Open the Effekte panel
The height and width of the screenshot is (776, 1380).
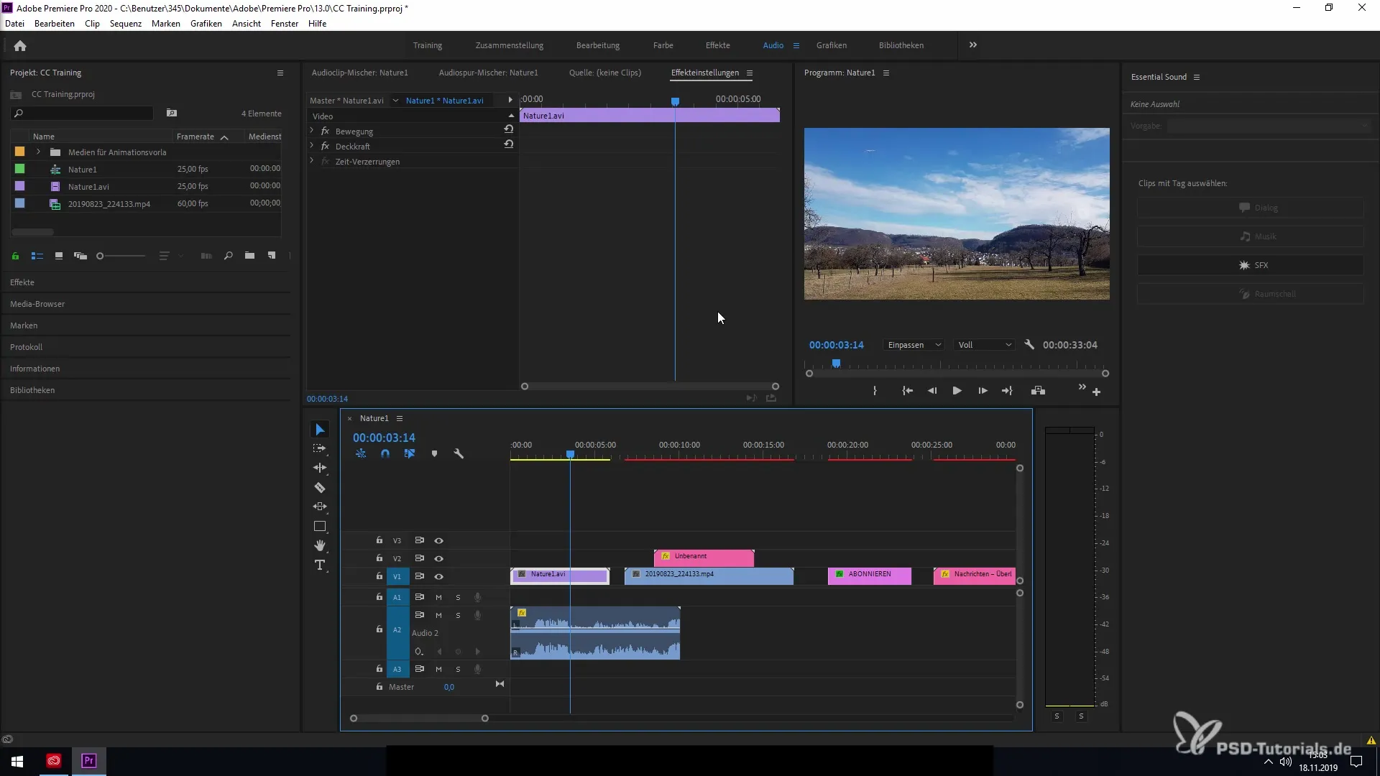pyautogui.click(x=22, y=282)
